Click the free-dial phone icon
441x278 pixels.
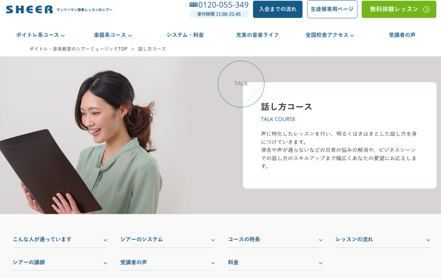(193, 5)
